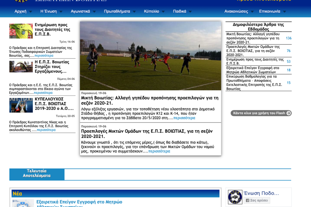Click the Νέα section header
The height and width of the screenshot is (207, 311).
[x=115, y=194]
